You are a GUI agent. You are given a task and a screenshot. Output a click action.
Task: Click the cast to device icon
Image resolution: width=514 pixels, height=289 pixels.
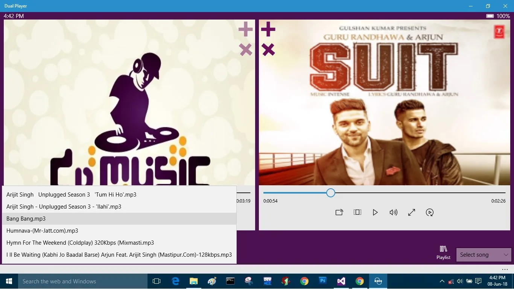tap(339, 212)
